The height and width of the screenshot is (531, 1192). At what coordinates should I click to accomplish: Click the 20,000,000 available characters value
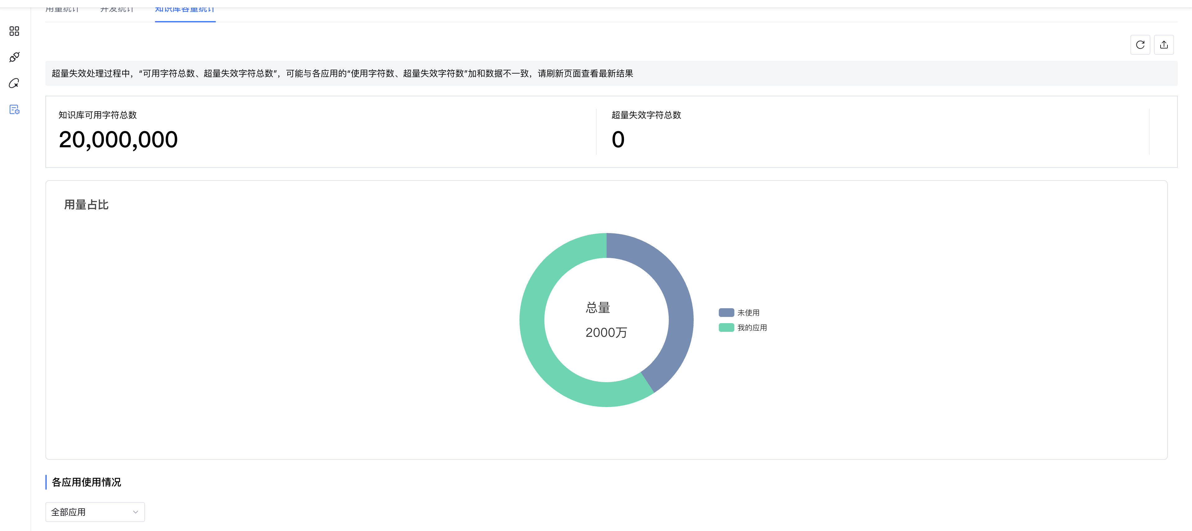118,140
